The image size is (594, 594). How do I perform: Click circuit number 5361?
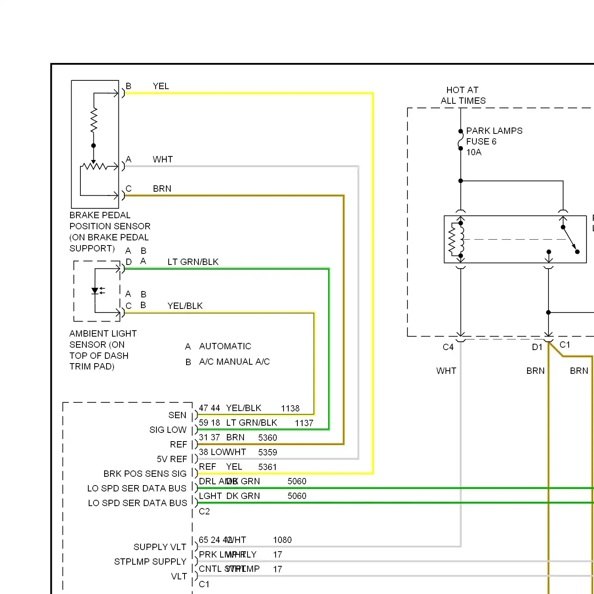[268, 467]
